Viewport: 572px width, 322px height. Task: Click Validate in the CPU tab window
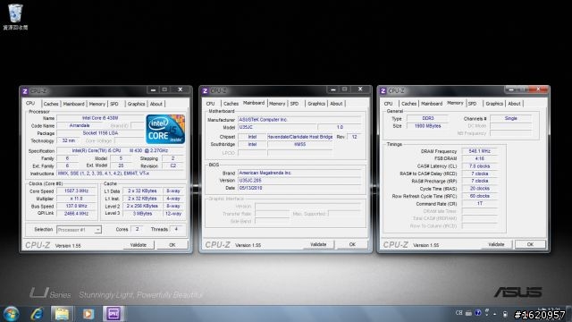click(x=139, y=245)
